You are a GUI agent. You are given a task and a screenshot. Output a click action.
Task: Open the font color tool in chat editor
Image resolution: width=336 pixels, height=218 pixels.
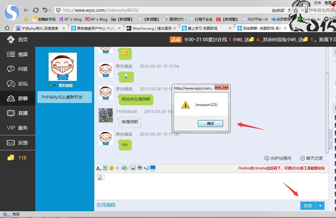click(x=98, y=168)
